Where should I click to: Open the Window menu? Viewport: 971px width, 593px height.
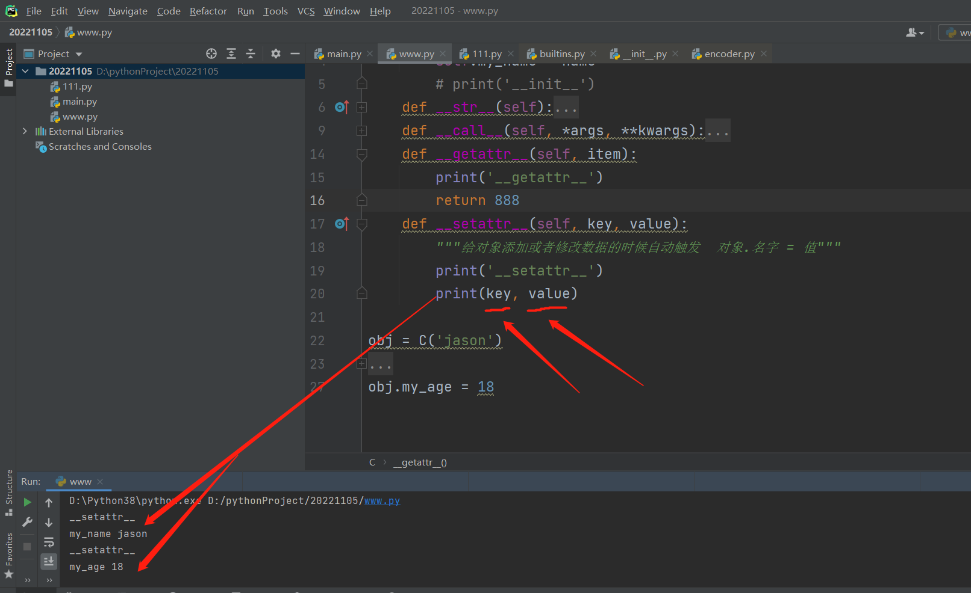(342, 11)
